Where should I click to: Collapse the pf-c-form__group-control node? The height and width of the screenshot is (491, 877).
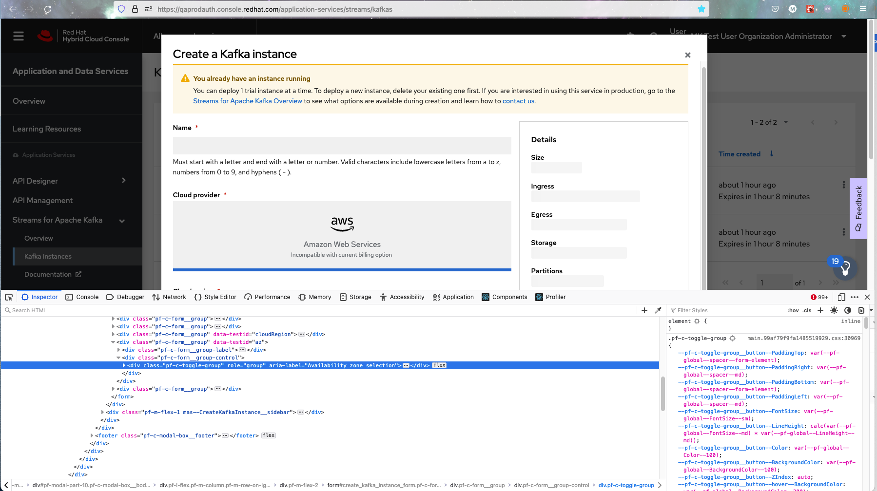[x=119, y=358]
